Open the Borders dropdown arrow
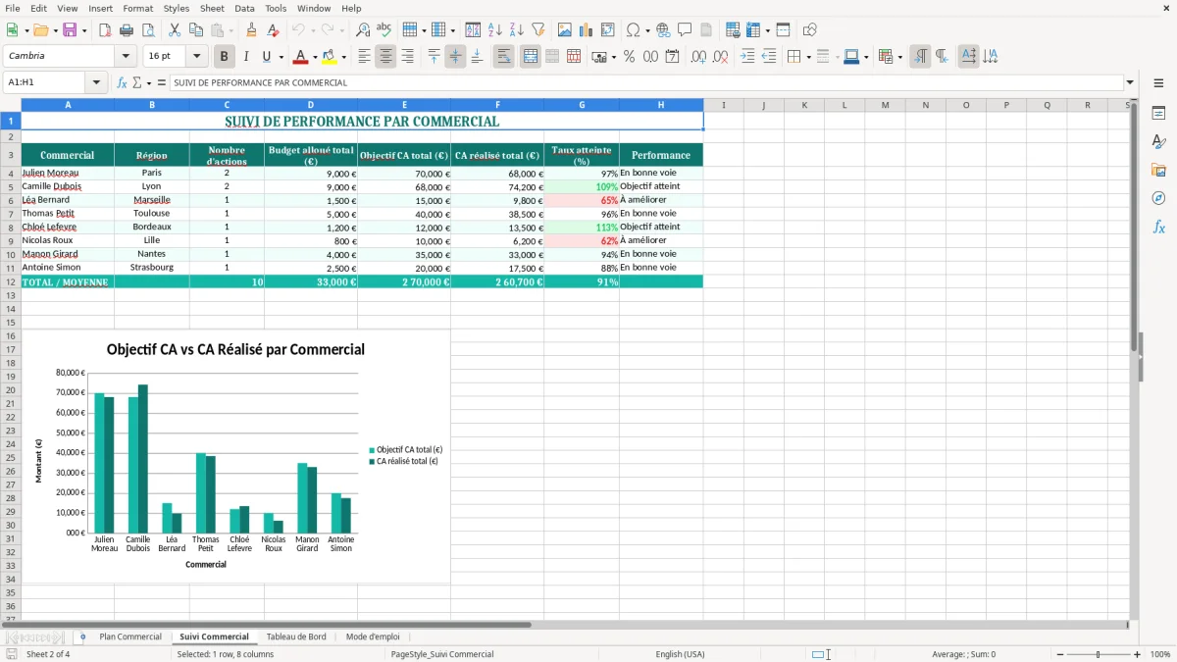Screen dimensions: 1177x662 click(809, 57)
